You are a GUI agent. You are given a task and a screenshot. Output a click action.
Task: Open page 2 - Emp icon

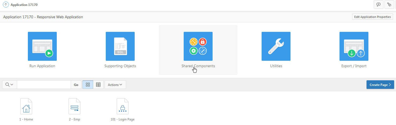click(74, 106)
